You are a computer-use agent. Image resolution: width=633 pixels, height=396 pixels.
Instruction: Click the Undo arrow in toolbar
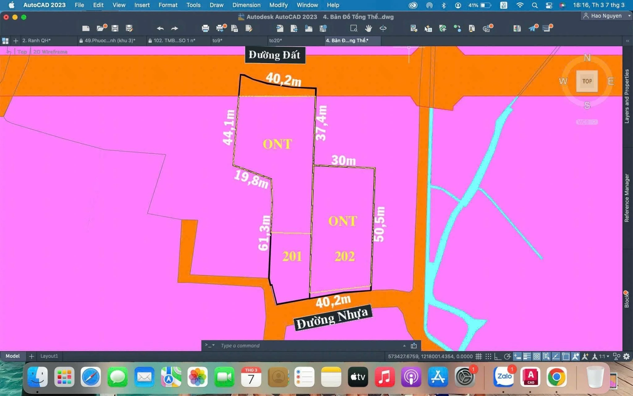click(160, 28)
